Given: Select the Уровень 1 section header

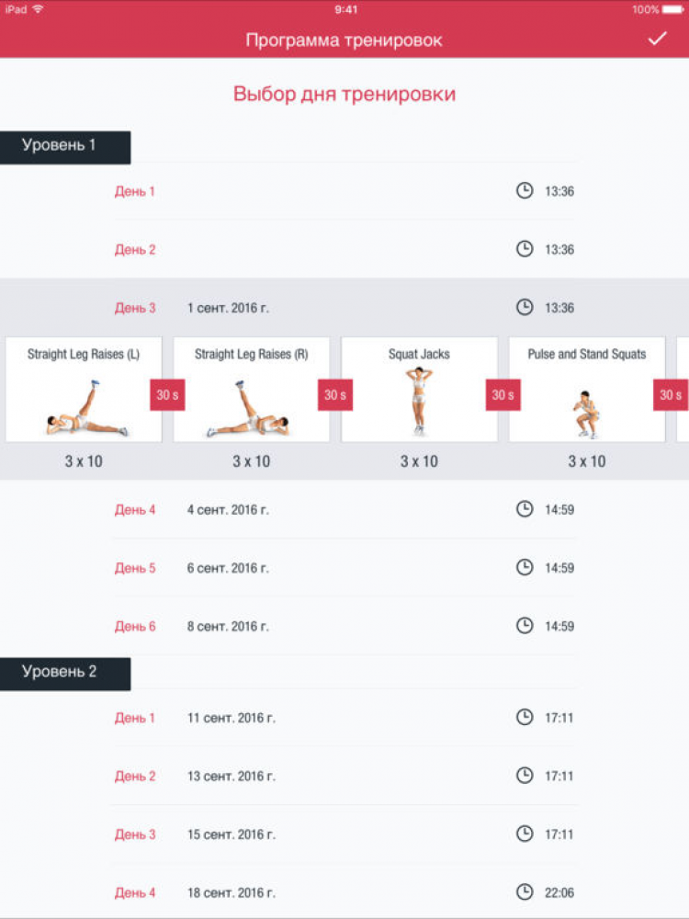Looking at the screenshot, I should (x=64, y=146).
